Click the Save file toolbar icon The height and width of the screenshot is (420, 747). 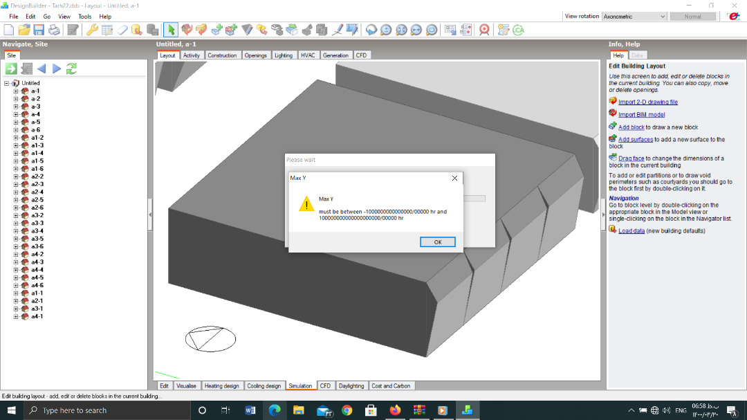[39, 30]
